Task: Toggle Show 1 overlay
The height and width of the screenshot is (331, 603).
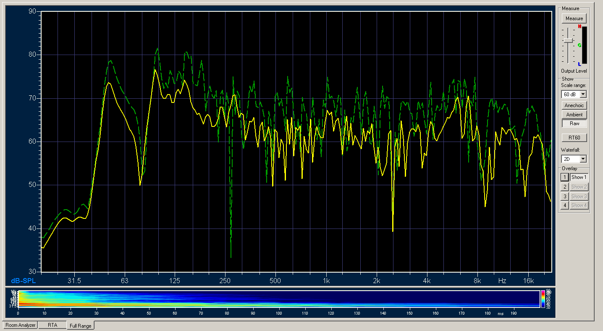Action: [579, 177]
